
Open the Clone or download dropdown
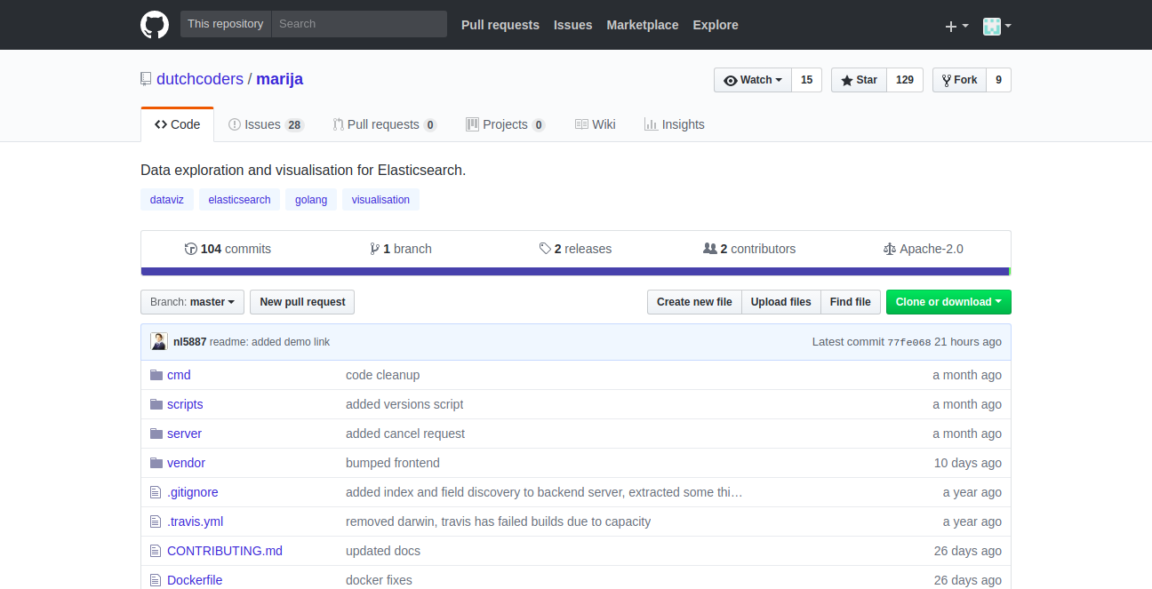coord(948,302)
